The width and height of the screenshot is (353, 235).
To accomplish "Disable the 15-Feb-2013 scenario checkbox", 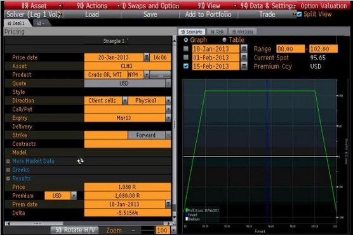I will pyautogui.click(x=186, y=66).
